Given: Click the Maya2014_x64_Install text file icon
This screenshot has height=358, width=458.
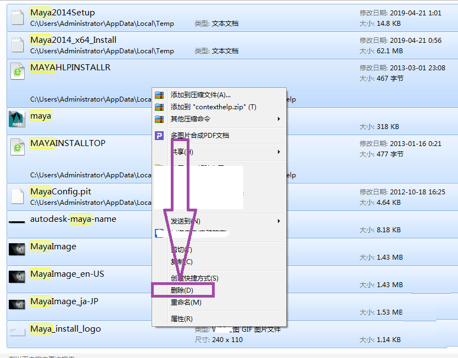Looking at the screenshot, I should pos(18,45).
